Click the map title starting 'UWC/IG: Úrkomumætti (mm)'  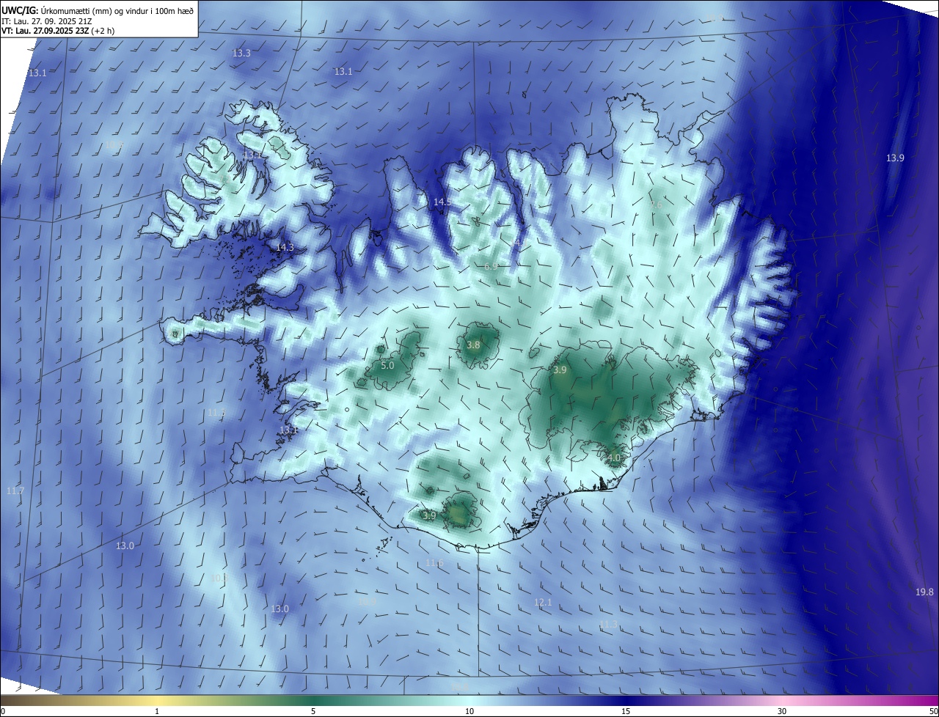pyautogui.click(x=98, y=10)
